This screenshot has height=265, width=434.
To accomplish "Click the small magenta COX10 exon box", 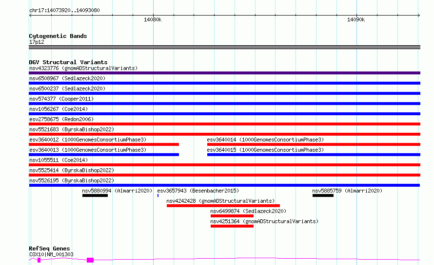I will (39, 260).
